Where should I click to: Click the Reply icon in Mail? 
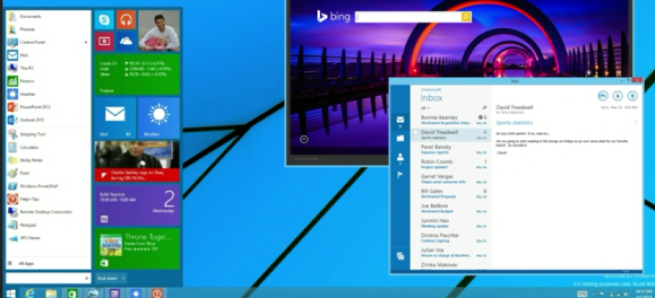pyautogui.click(x=602, y=96)
